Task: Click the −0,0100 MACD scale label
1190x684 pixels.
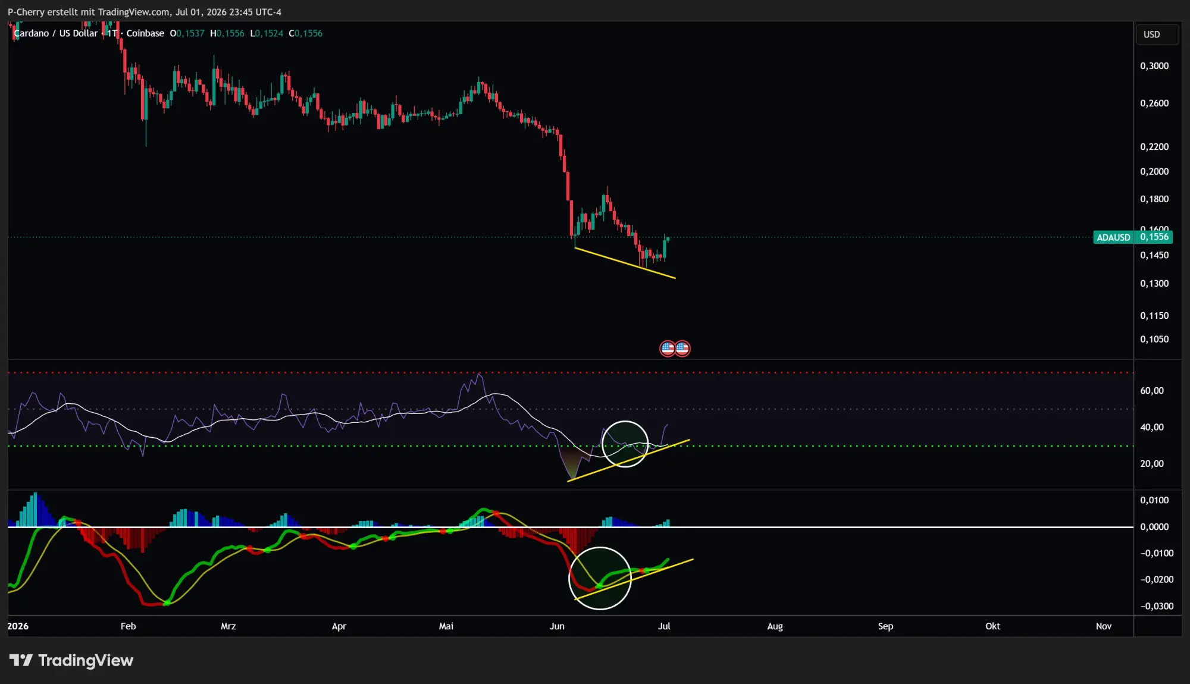Action: pos(1157,553)
